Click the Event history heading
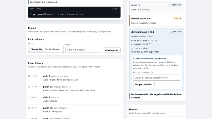Viewport: 212px width, 119px height. [x=36, y=63]
